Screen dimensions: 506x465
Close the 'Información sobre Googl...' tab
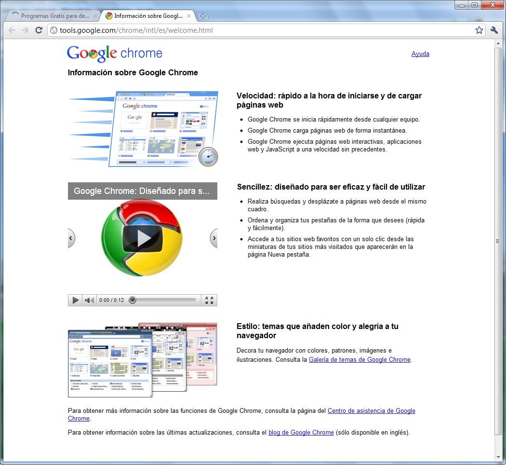click(189, 16)
